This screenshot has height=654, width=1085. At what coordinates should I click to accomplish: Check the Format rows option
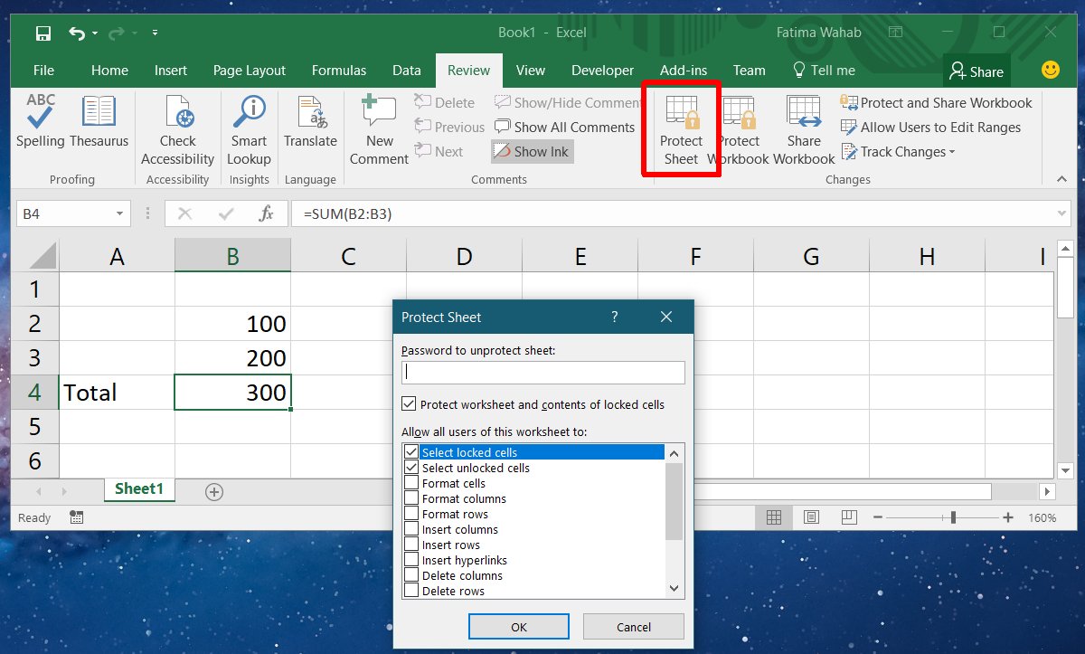411,514
